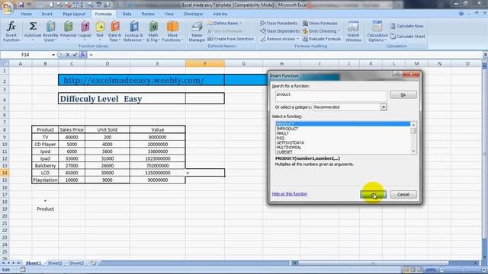The width and height of the screenshot is (488, 274).
Task: Switch to the Review tab
Action: (x=148, y=14)
